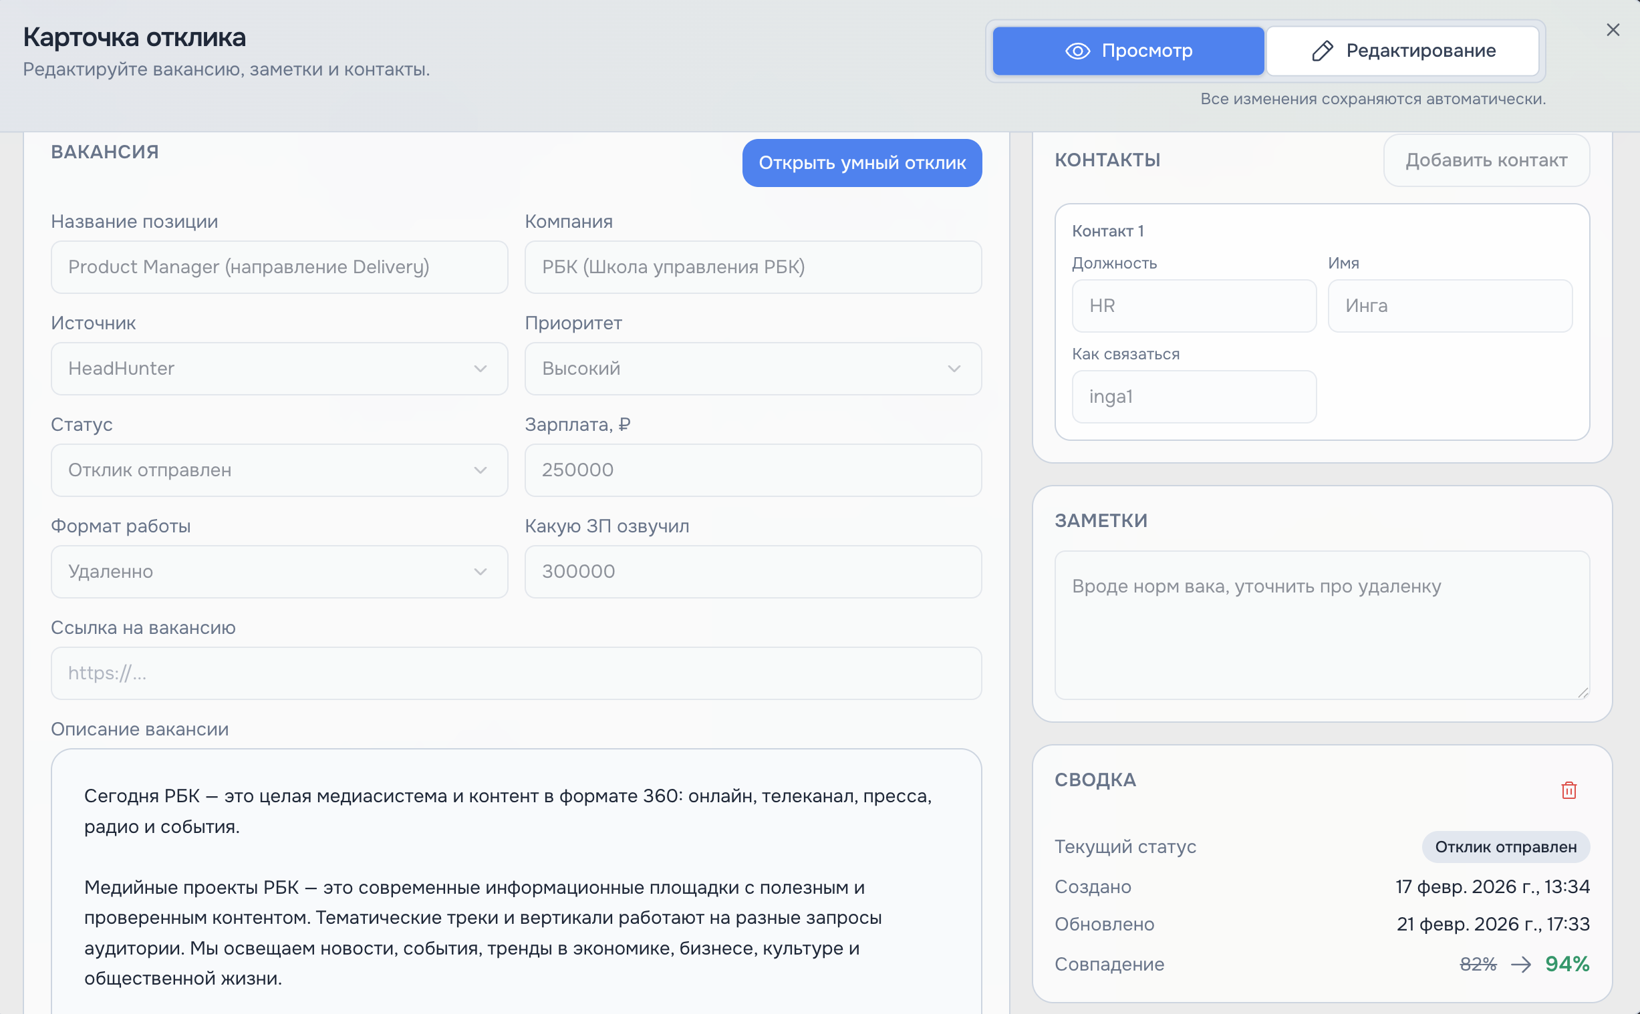Click the Добавить контакт button
The width and height of the screenshot is (1640, 1014).
(x=1486, y=160)
